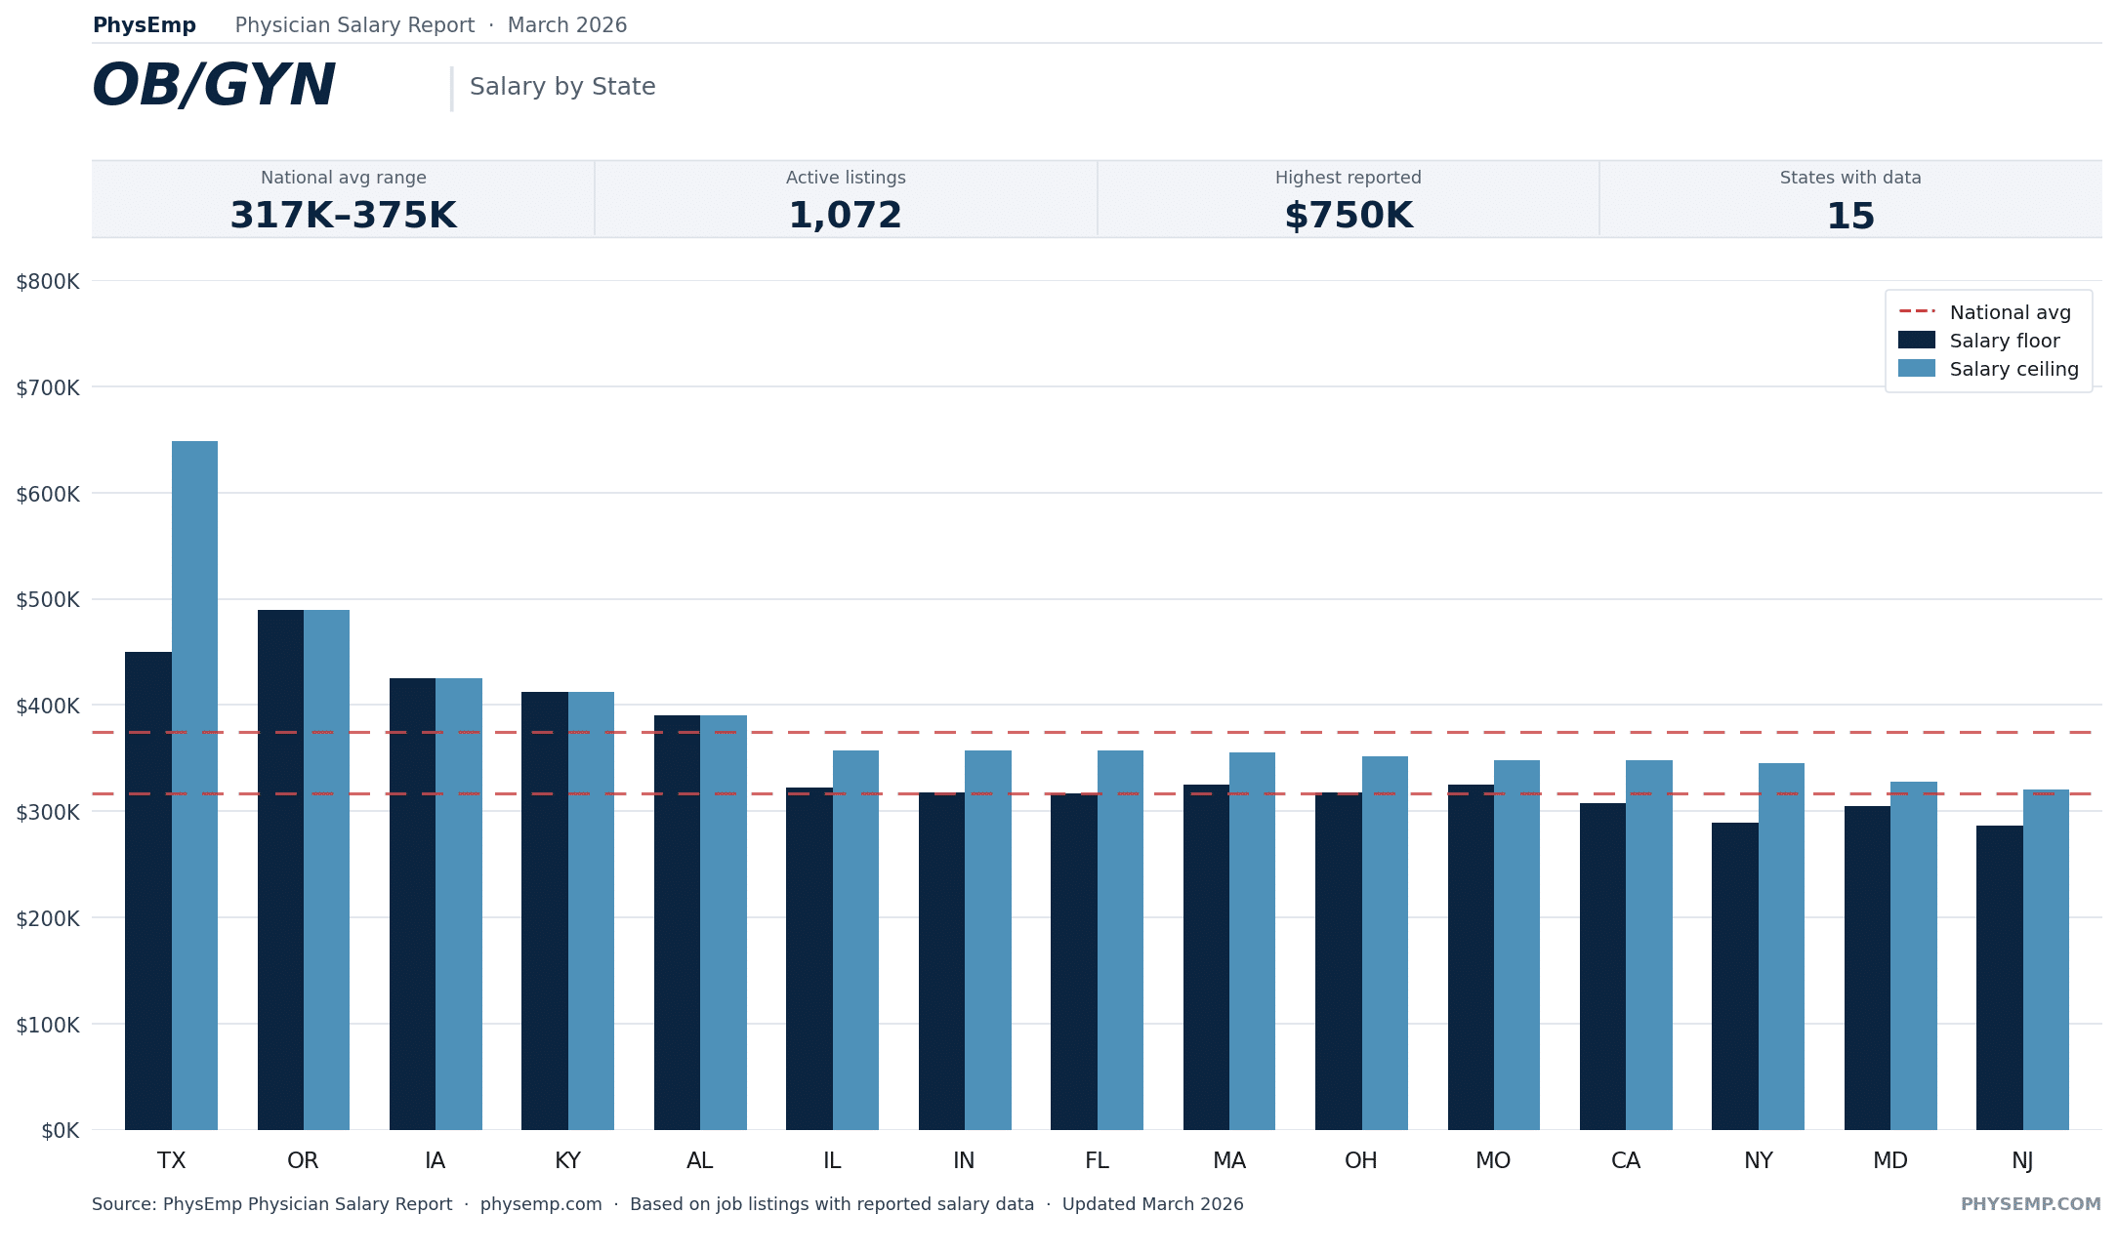Expand the Active listings stat card
This screenshot has width=2117, height=1254.
846,199
